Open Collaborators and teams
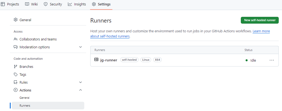This screenshot has width=282, height=111. click(x=48, y=39)
